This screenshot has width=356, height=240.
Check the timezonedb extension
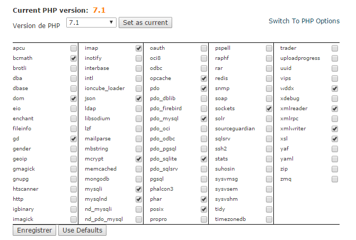pos(269,219)
